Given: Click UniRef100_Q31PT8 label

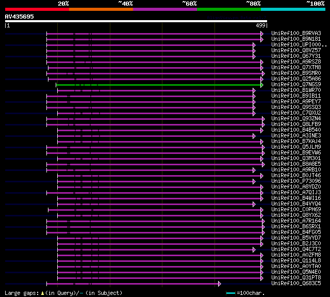Looking at the screenshot, I should tap(296, 278).
